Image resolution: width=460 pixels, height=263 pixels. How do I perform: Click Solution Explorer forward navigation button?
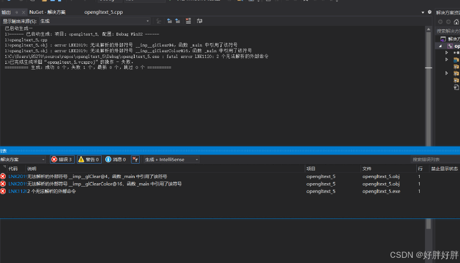(x=448, y=22)
